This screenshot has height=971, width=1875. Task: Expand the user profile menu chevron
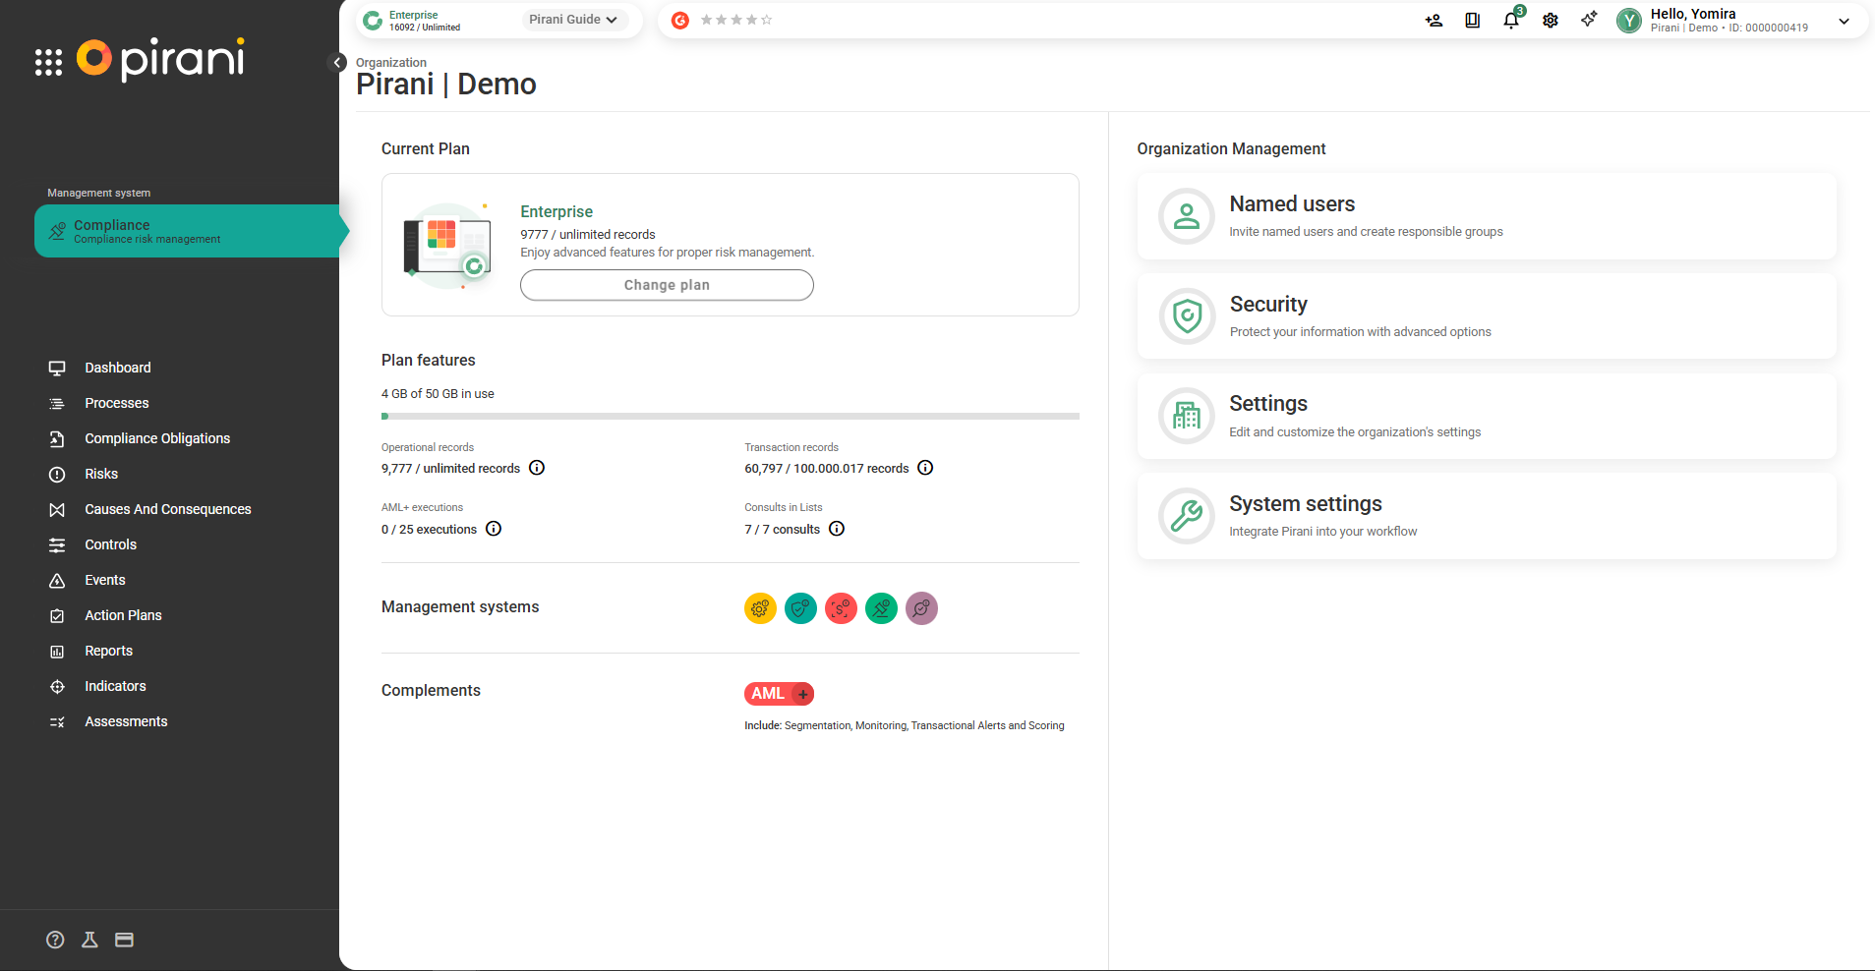coord(1844,21)
